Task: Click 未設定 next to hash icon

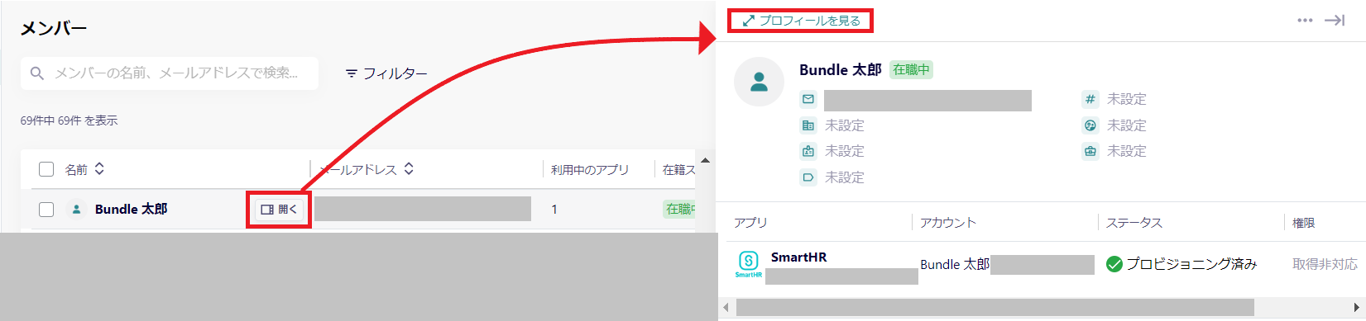Action: click(x=1127, y=99)
